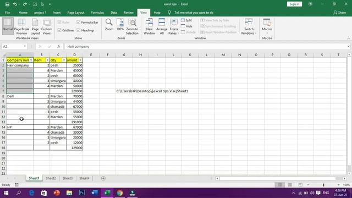The image size is (352, 198).
Task: Switch to Sheet3 tab
Action: pos(68,178)
